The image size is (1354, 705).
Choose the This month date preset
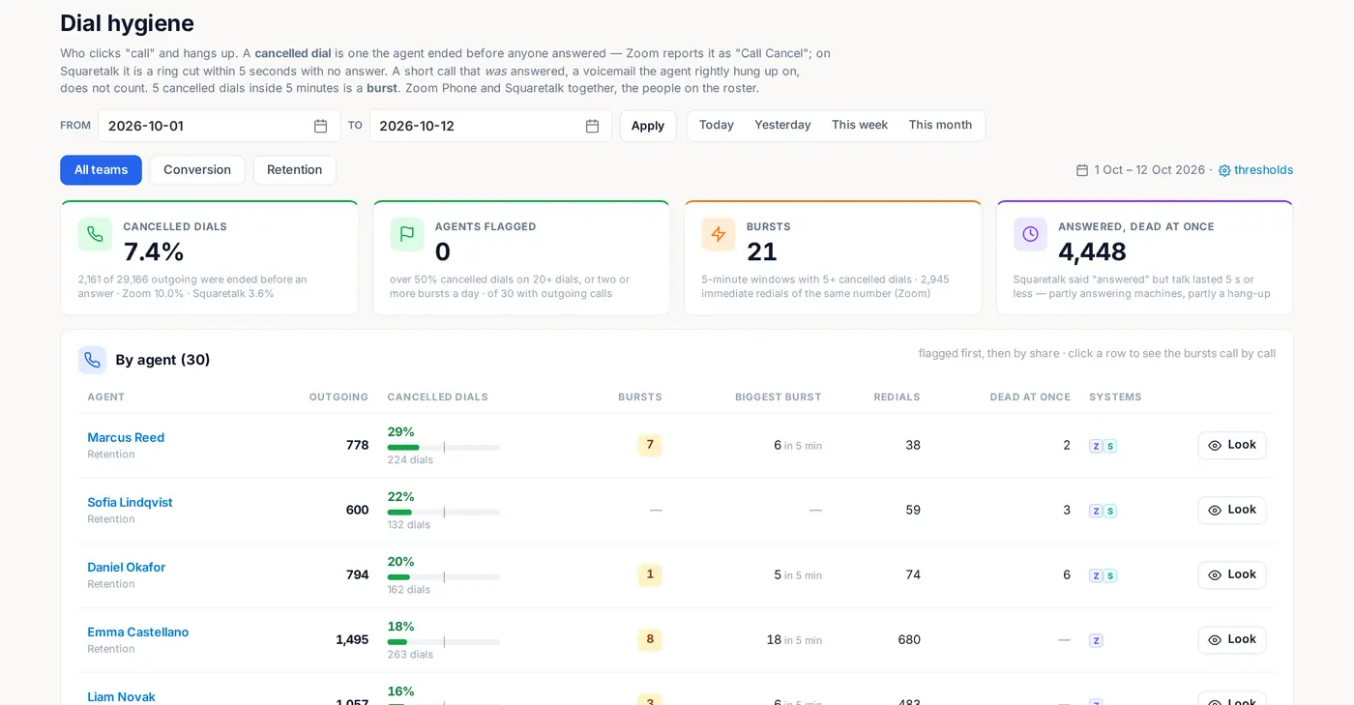coord(940,126)
